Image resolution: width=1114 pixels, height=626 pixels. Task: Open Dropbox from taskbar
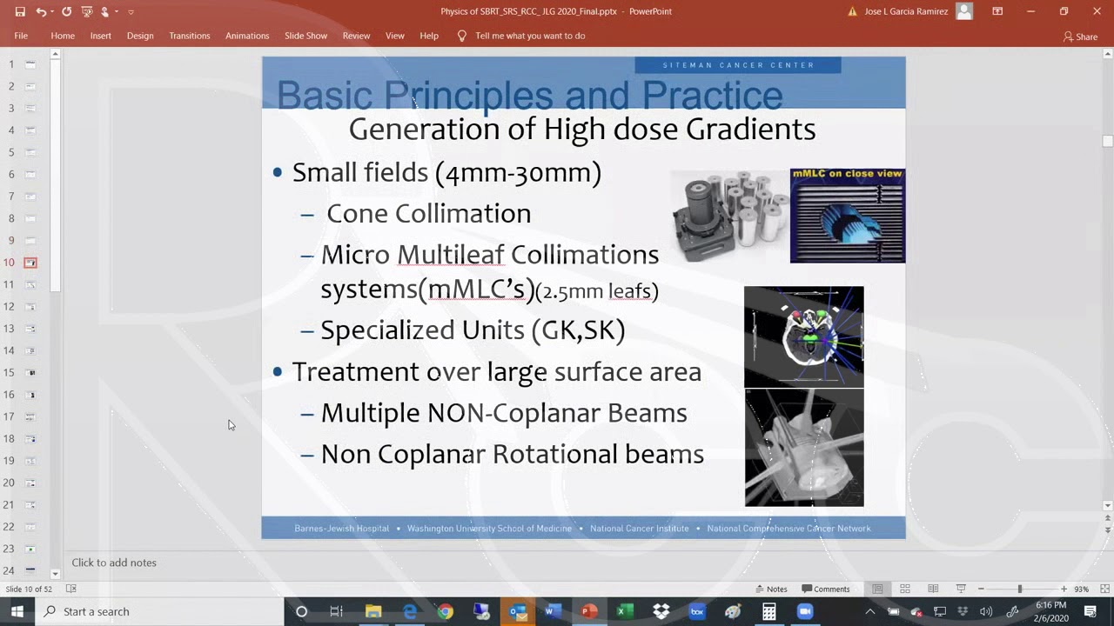pyautogui.click(x=661, y=611)
